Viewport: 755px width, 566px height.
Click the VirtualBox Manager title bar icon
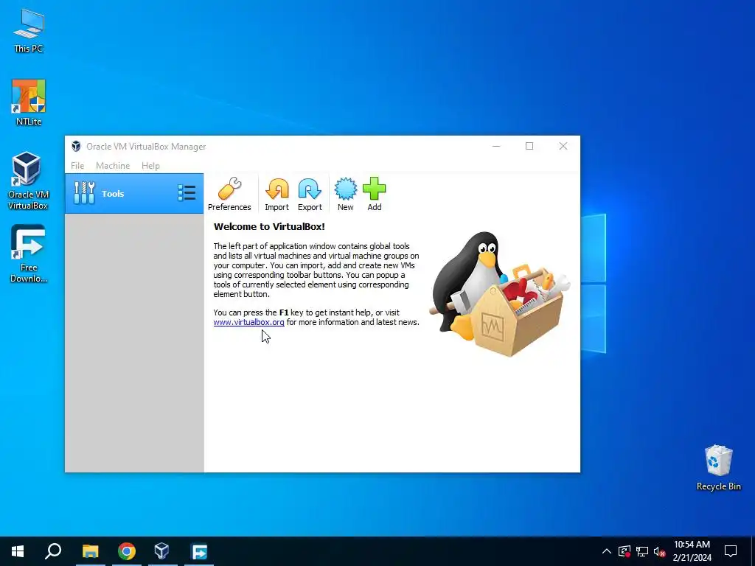pos(76,147)
